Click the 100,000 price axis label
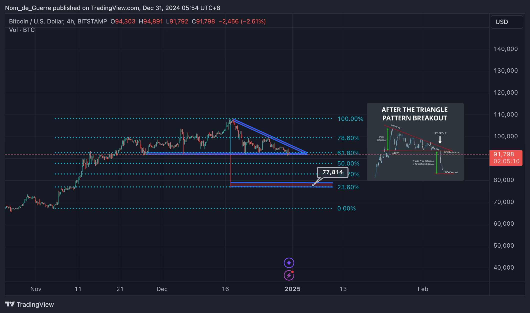530x313 pixels. (x=506, y=136)
